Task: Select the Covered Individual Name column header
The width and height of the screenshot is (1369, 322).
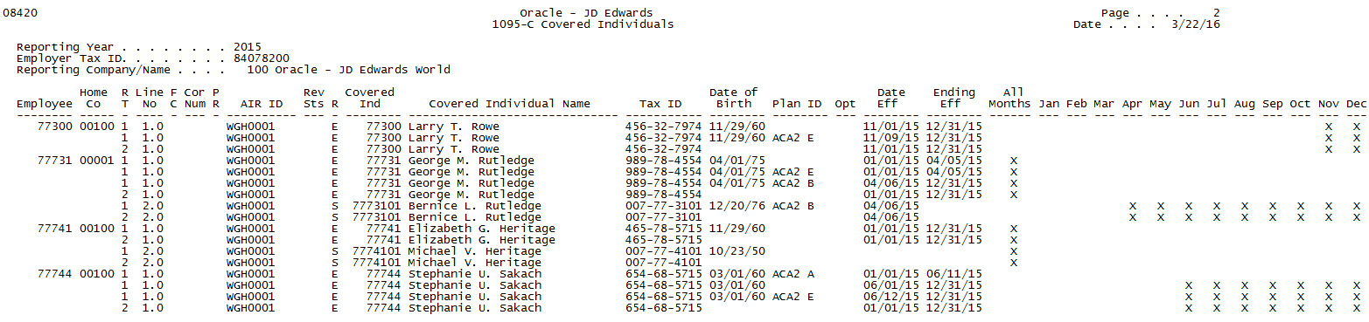Action: 509,104
